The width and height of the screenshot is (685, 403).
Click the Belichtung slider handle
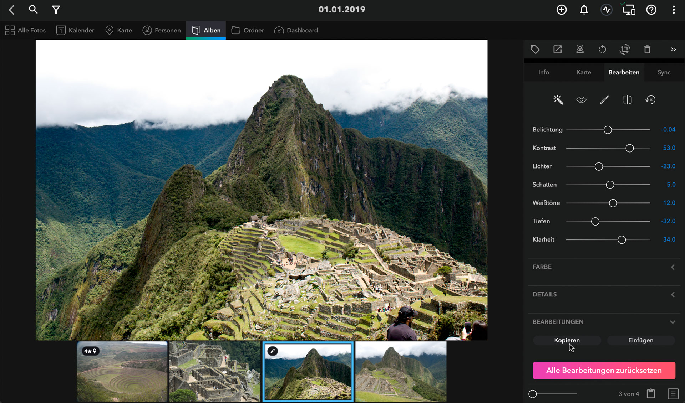(608, 130)
